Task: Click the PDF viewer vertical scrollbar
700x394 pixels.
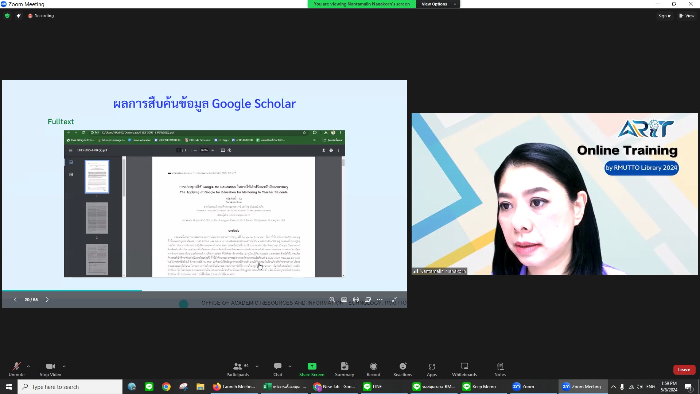Action: [x=343, y=217]
